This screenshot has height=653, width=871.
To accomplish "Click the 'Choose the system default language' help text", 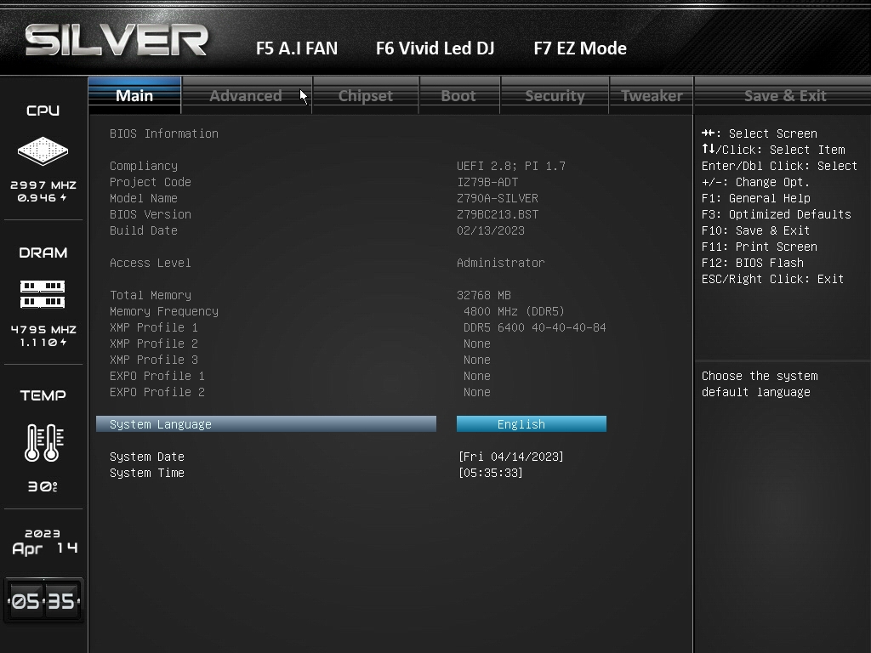I will coord(760,383).
